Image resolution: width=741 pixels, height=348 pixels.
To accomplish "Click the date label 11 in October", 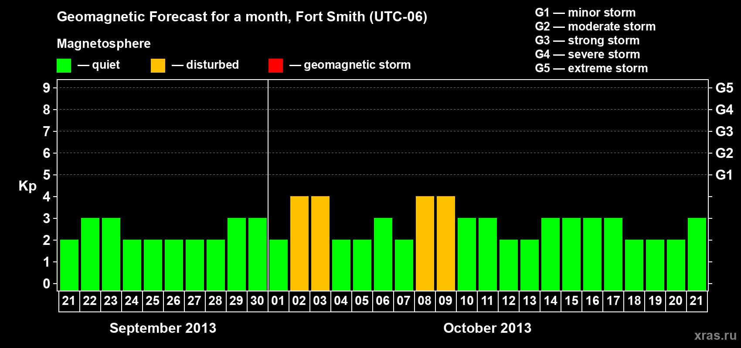I will (x=487, y=301).
